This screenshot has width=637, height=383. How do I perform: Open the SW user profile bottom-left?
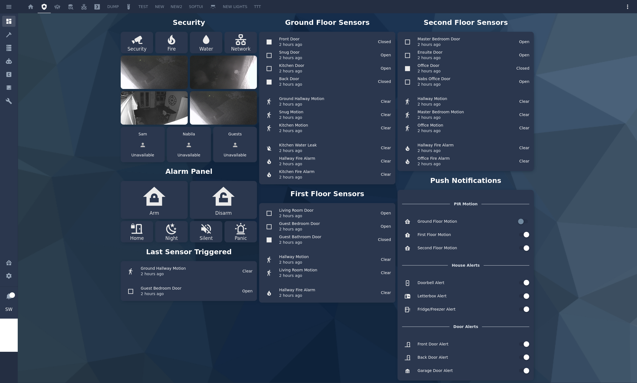coord(9,309)
